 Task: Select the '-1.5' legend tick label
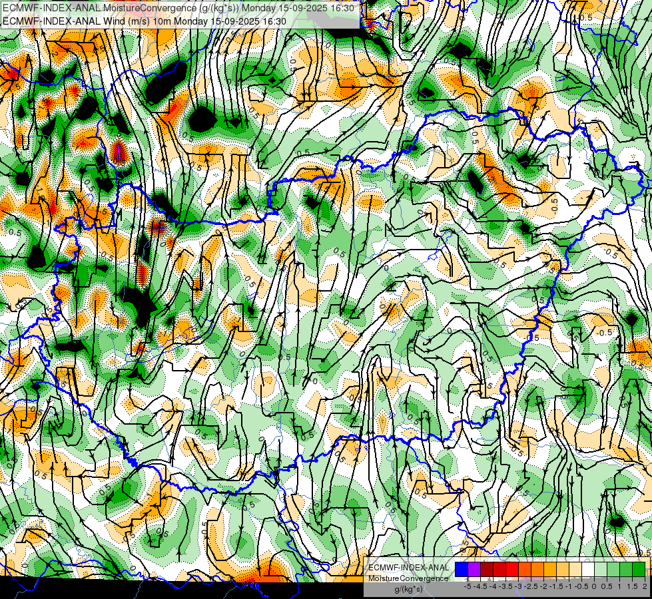tap(556, 586)
